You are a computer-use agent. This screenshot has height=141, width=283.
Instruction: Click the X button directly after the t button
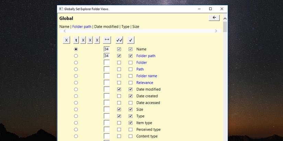click(83, 40)
